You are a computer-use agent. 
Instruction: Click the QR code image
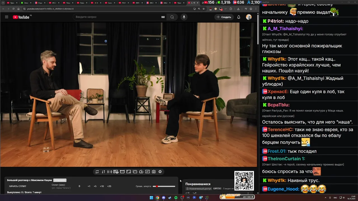244,181
